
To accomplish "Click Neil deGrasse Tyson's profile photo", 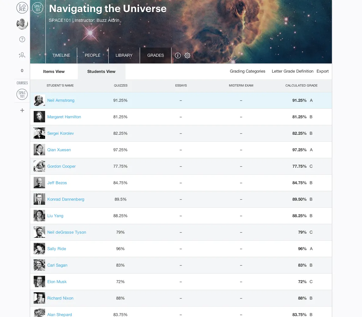I will [x=39, y=232].
